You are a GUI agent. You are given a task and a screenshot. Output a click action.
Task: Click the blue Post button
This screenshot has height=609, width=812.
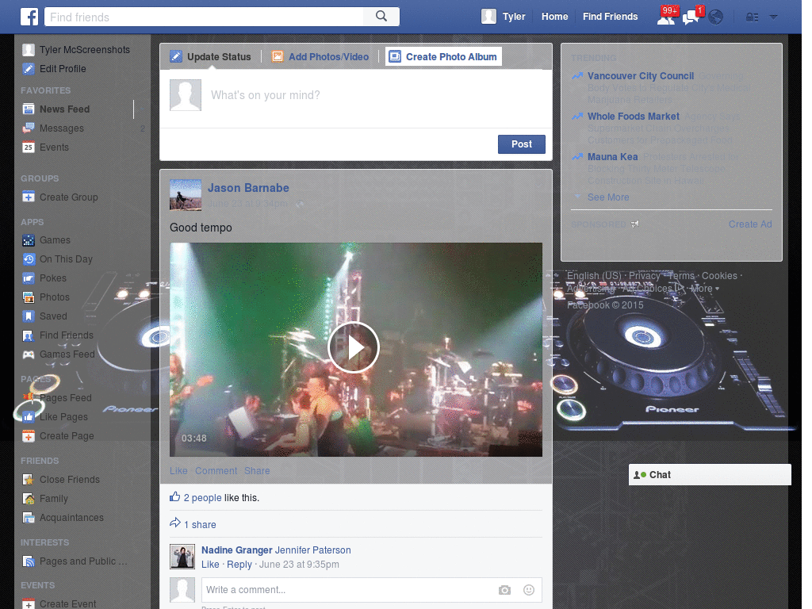pyautogui.click(x=522, y=144)
